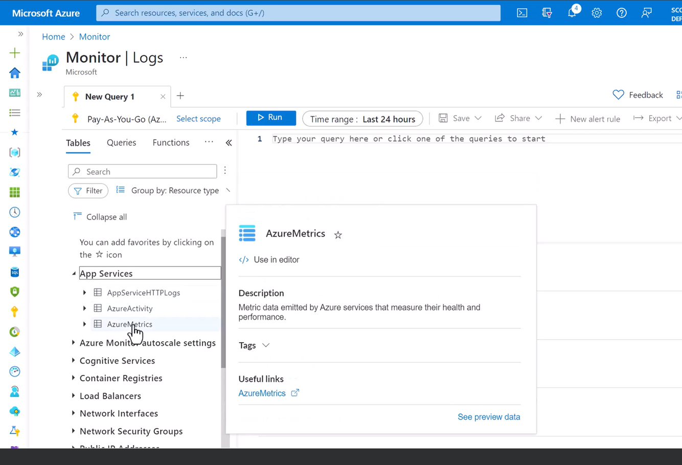Open the AzureMetrics useful link
The width and height of the screenshot is (682, 465).
tap(262, 393)
